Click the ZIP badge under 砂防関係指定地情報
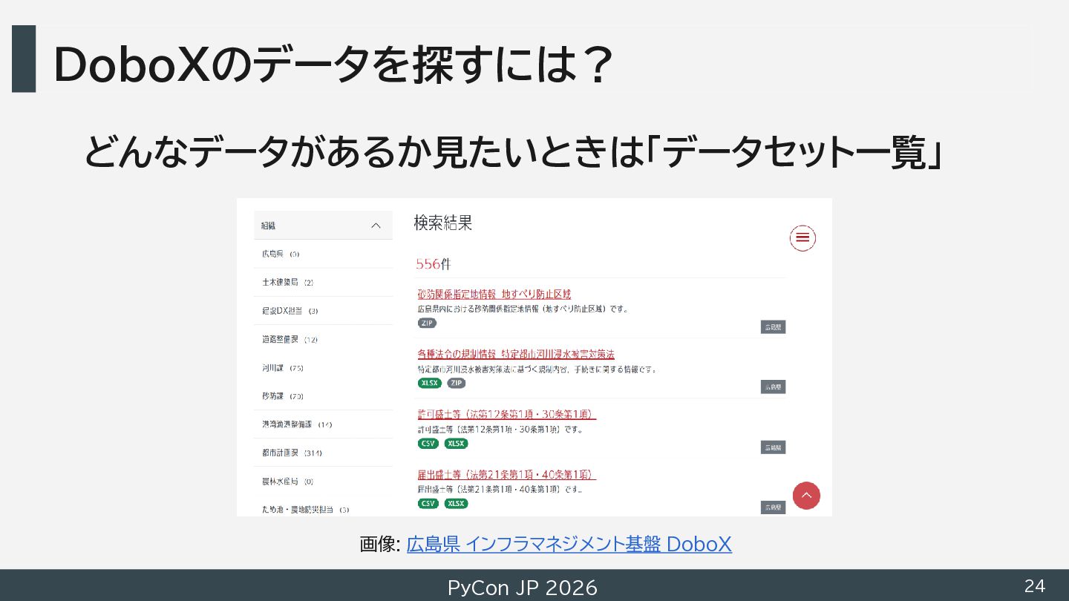 (x=427, y=323)
